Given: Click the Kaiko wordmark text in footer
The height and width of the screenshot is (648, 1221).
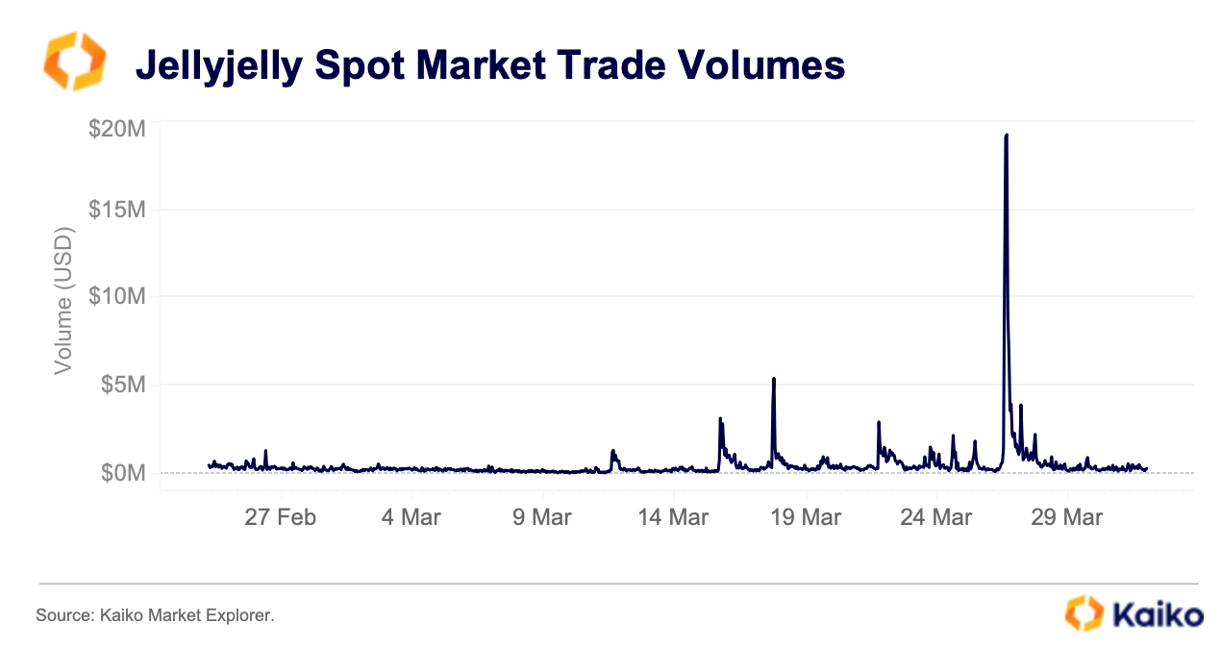Looking at the screenshot, I should (1157, 614).
